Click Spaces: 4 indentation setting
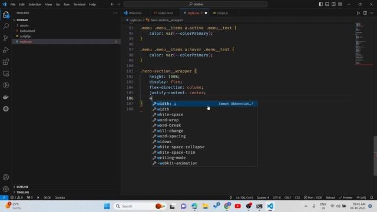The image size is (377, 212). 263,198
